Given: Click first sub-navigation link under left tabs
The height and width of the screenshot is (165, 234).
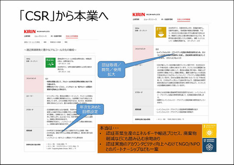Looking at the screenshot, I should [x=32, y=42].
